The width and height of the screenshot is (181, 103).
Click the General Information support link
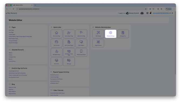(55, 81)
